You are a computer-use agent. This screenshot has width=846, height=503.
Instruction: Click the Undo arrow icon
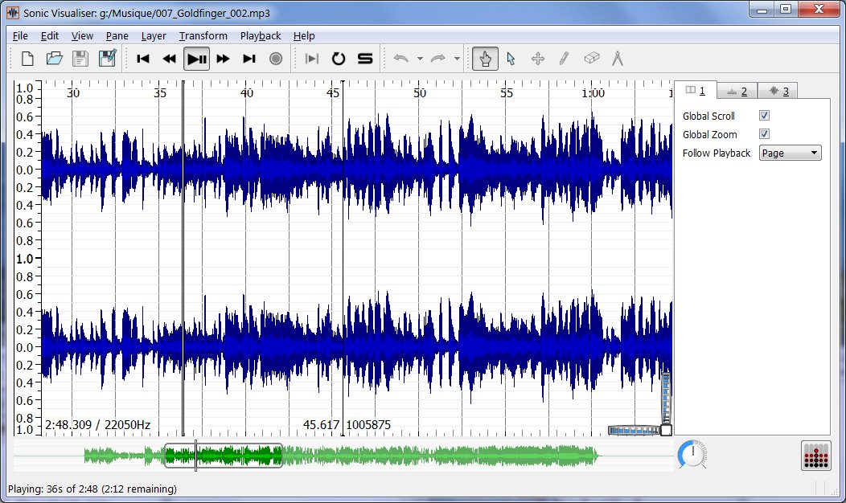tap(400, 58)
